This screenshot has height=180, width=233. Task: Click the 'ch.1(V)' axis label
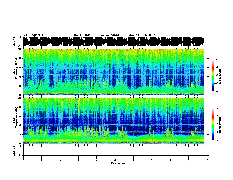coord(14,42)
